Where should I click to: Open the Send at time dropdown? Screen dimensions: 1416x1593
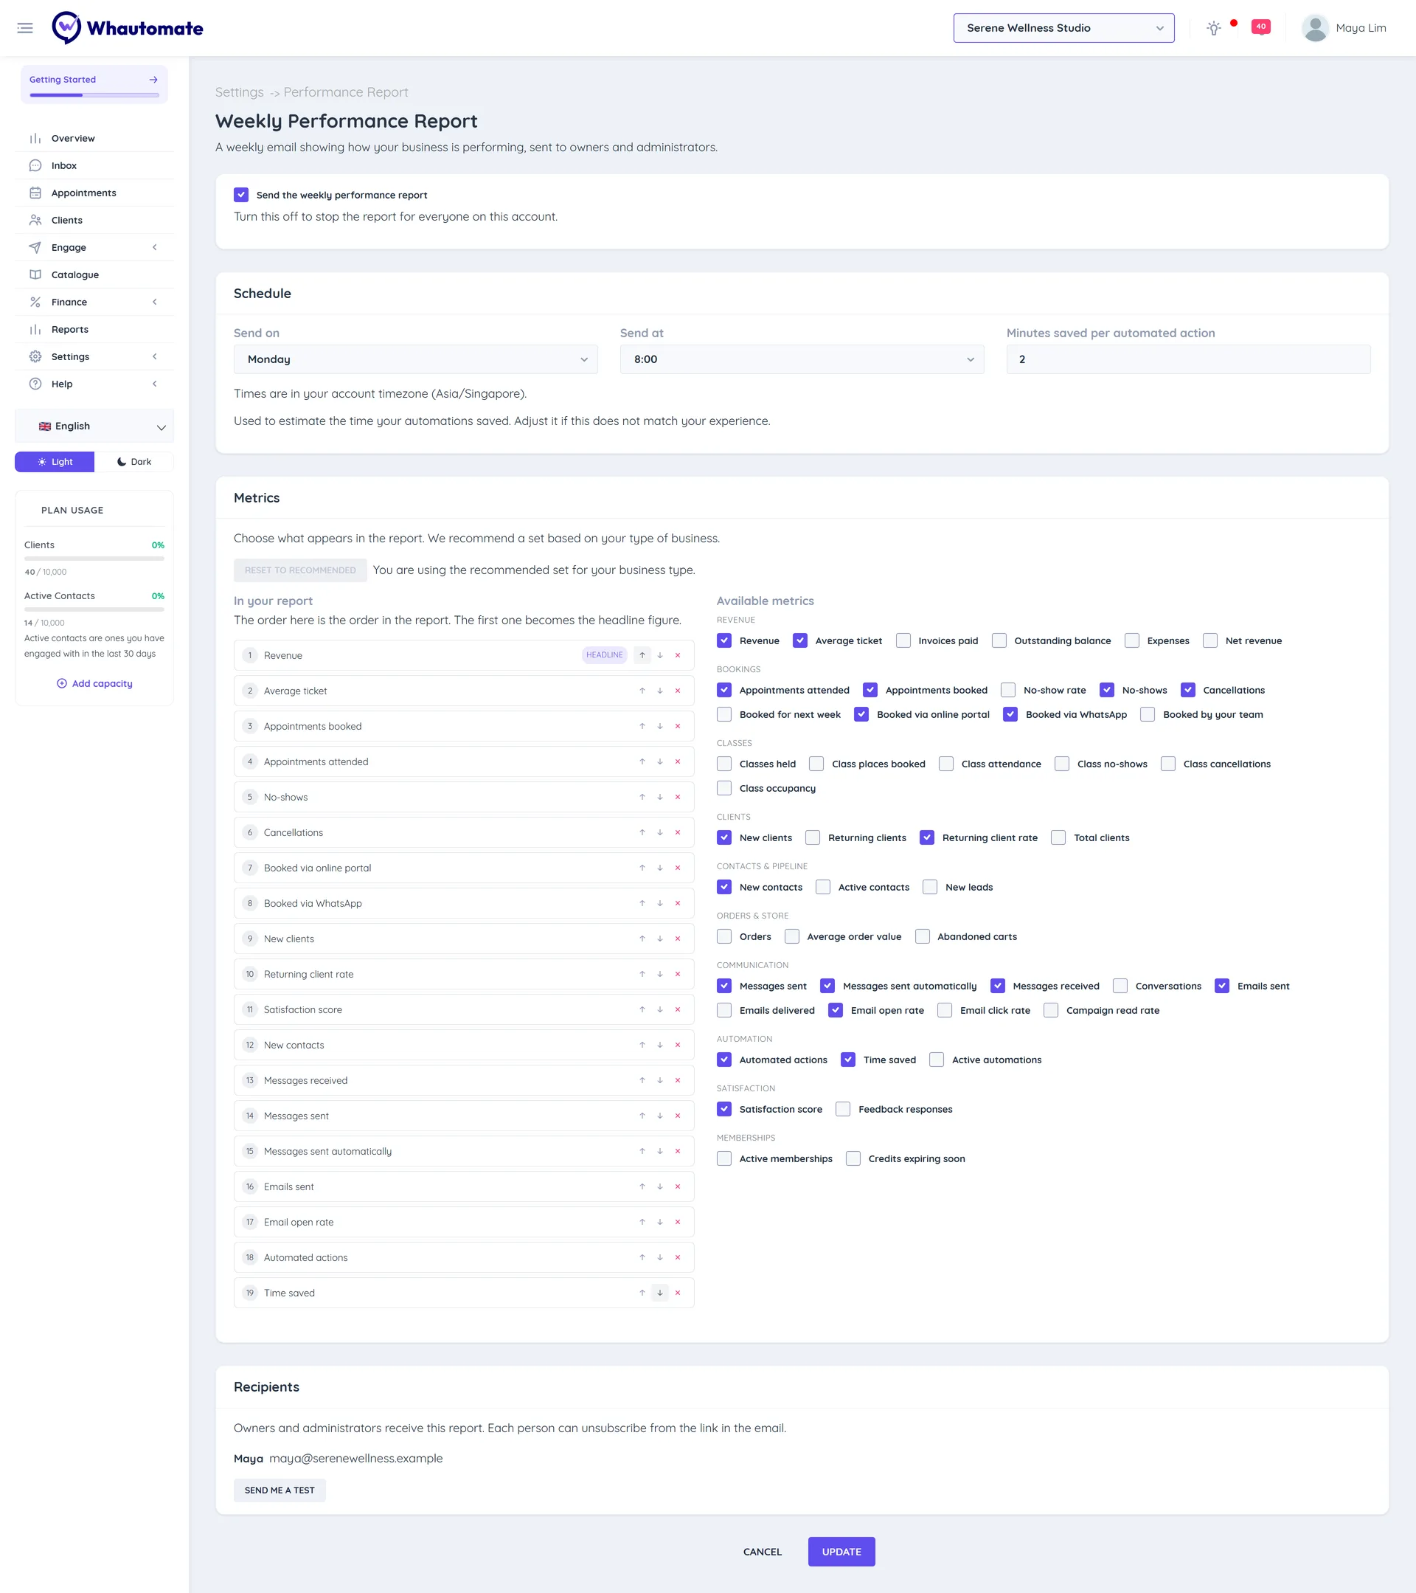[x=802, y=359]
